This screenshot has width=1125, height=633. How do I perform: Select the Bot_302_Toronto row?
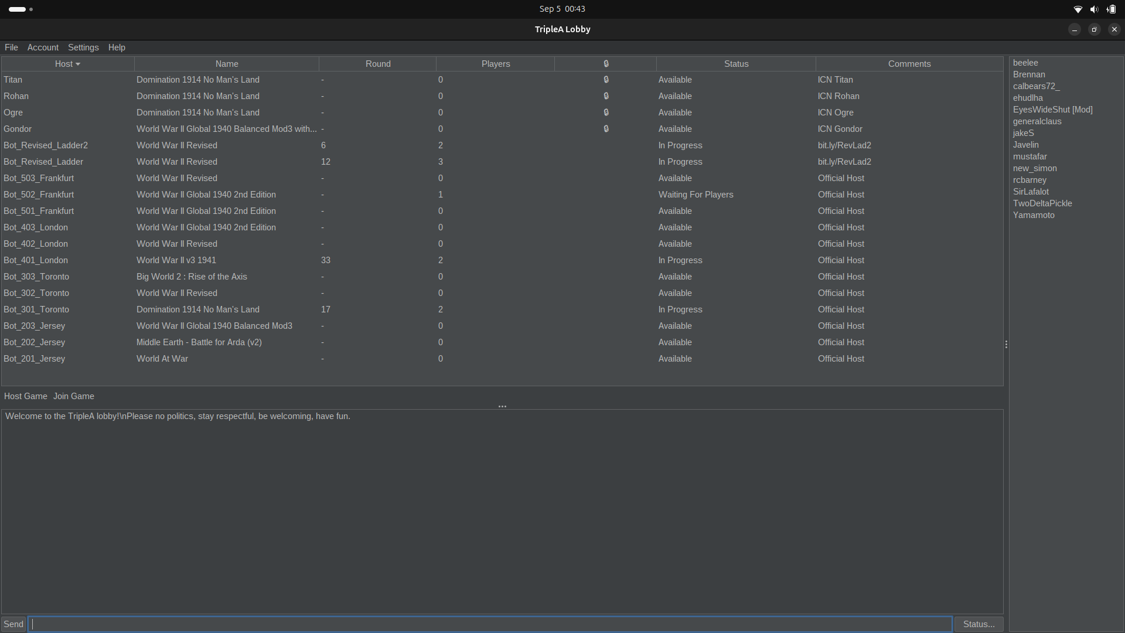(502, 293)
